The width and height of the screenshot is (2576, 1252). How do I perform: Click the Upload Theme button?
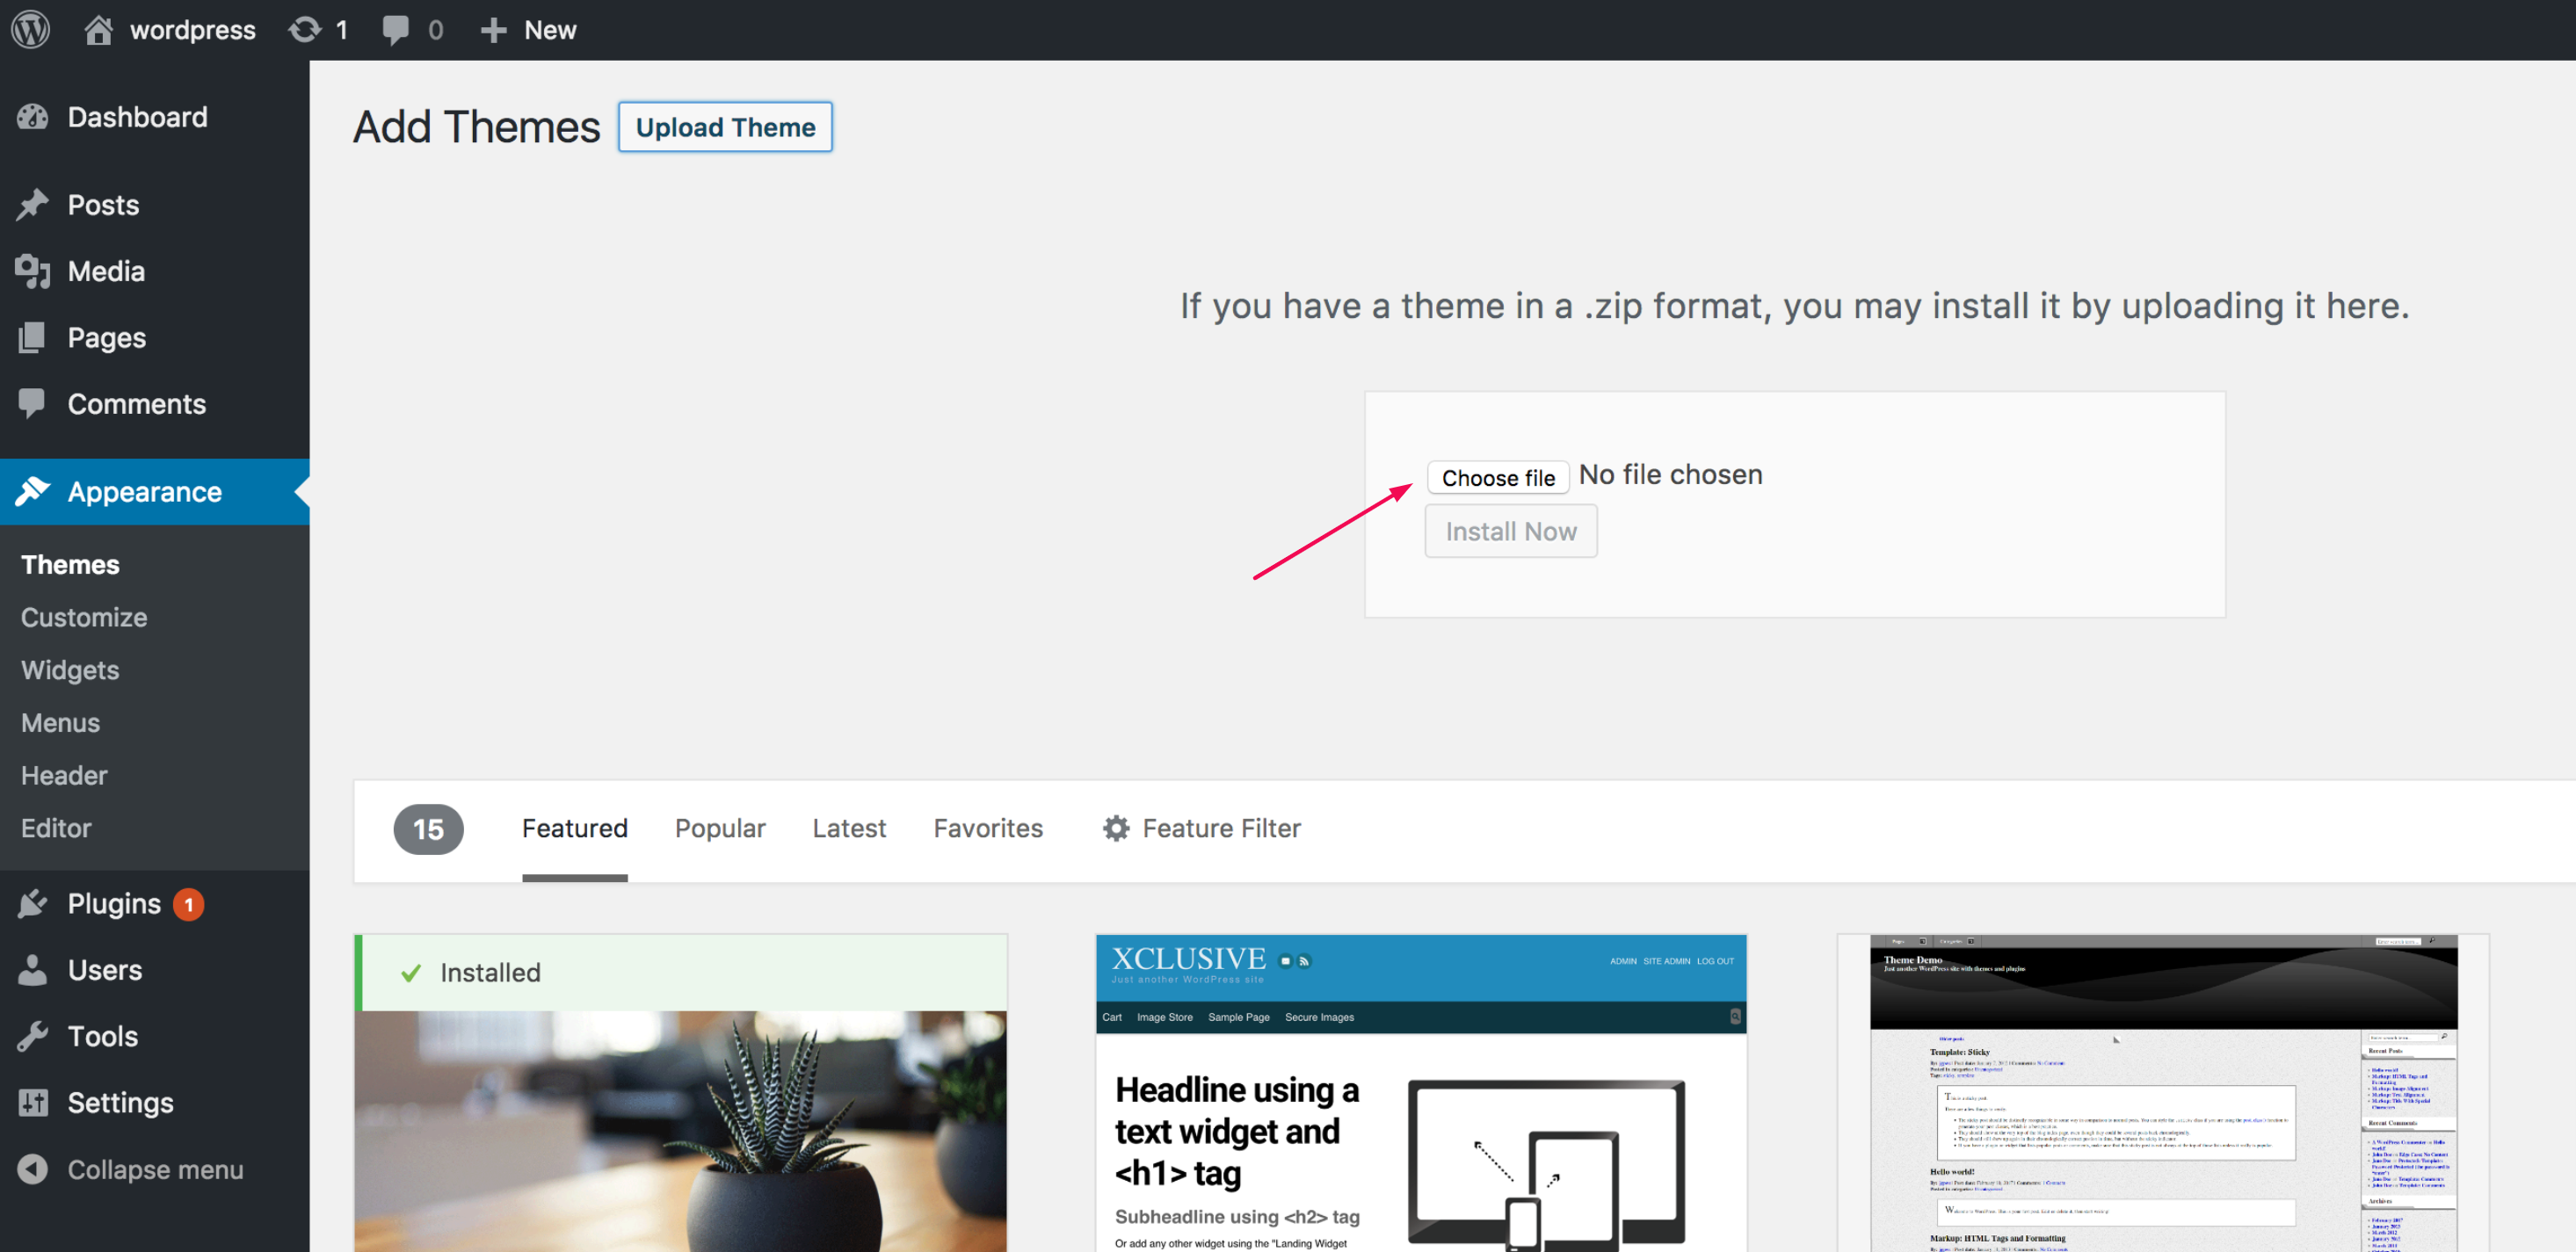pos(725,127)
